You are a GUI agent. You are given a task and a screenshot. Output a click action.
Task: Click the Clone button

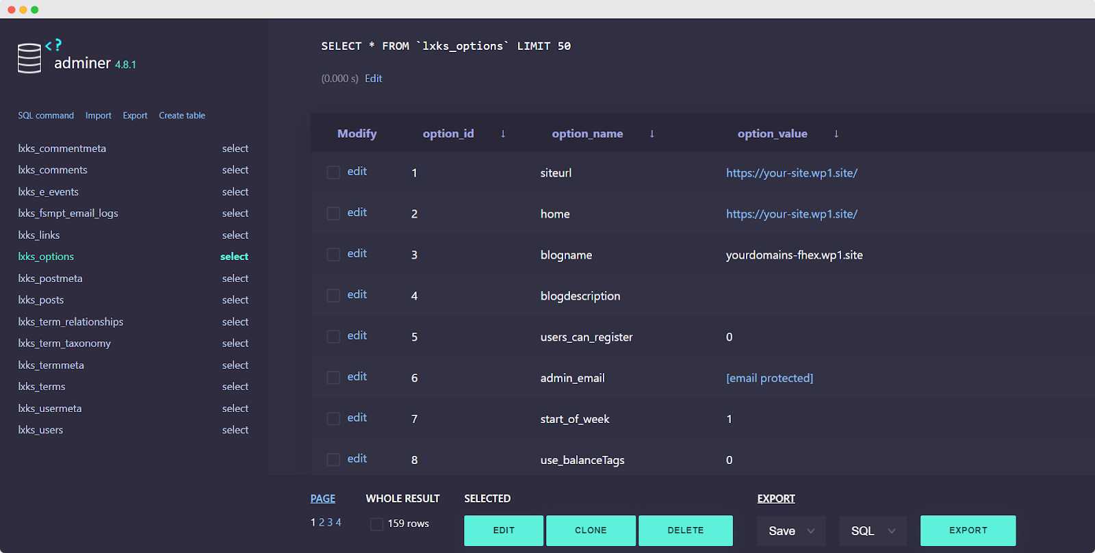[x=591, y=530]
